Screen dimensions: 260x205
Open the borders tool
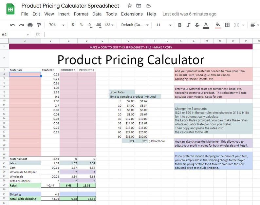coord(227,25)
